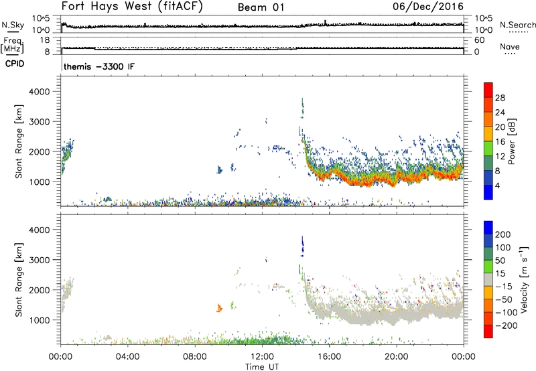The height and width of the screenshot is (371, 536).
Task: Click the 'Nave' legend label
Action: [510, 46]
